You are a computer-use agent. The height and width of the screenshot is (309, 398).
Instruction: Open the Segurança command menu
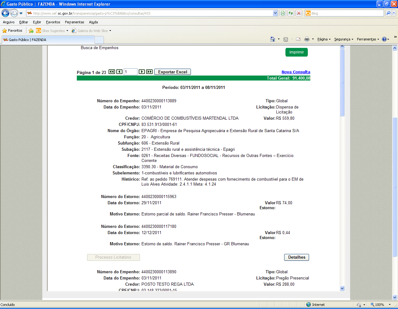tap(344, 39)
